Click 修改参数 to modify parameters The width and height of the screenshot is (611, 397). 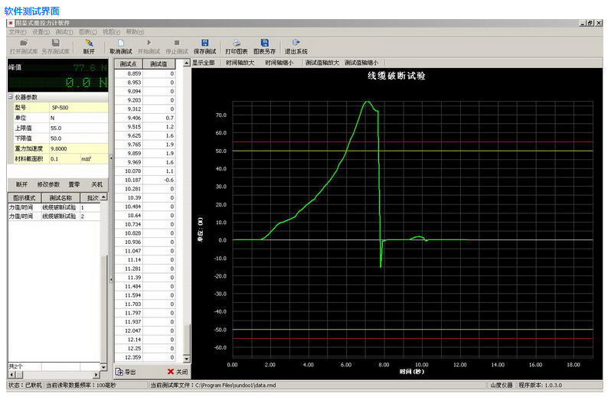pyautogui.click(x=48, y=184)
